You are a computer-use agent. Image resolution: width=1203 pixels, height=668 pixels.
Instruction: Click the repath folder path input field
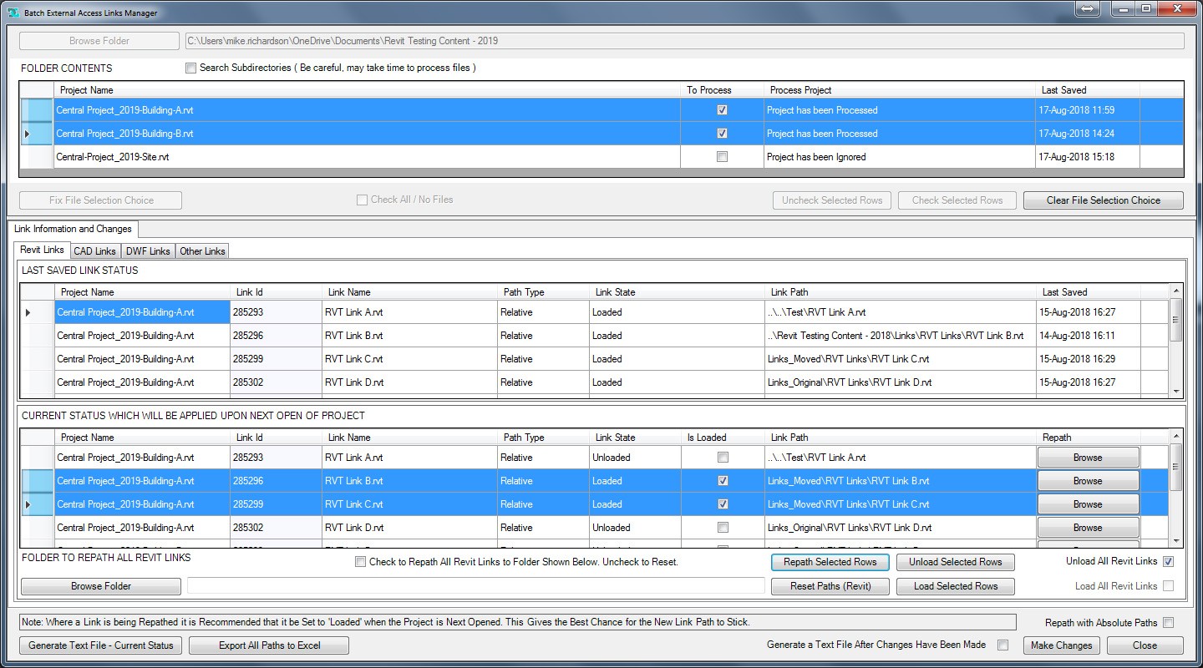click(476, 586)
